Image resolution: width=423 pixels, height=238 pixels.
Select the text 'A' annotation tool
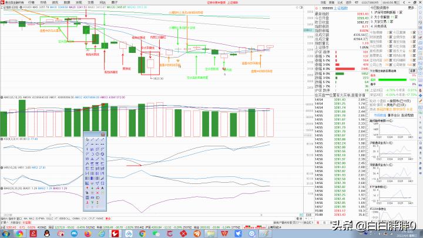pos(102,188)
